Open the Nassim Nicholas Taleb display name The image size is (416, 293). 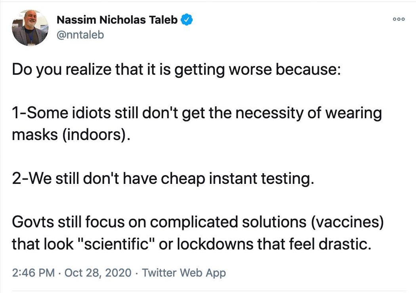pyautogui.click(x=117, y=20)
